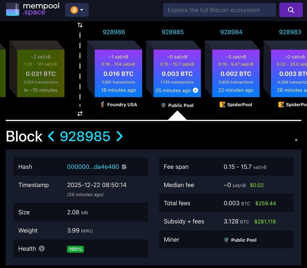Click the Health info icon
Image resolution: width=307 pixels, height=268 pixels.
coord(42,248)
